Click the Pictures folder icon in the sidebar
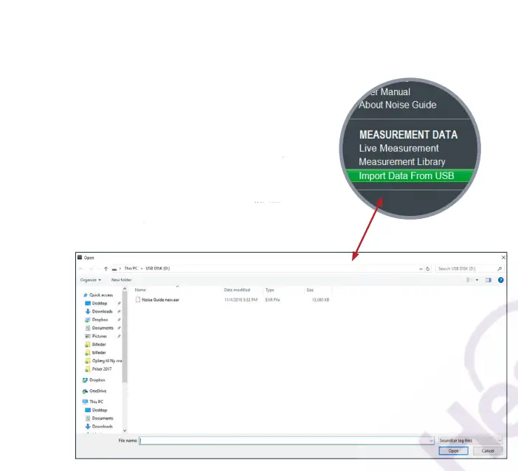Image resolution: width=518 pixels, height=471 pixels. 88,336
